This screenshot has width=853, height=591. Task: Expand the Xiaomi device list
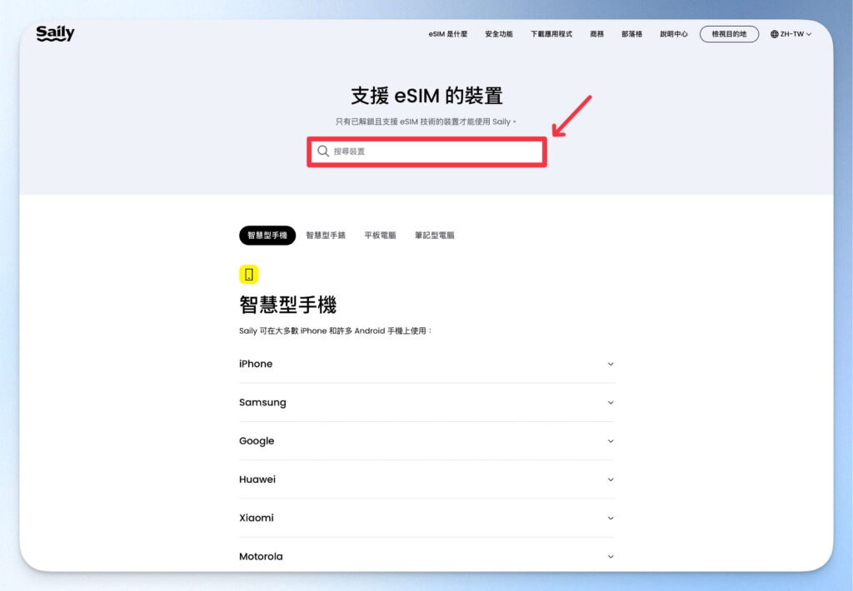426,518
